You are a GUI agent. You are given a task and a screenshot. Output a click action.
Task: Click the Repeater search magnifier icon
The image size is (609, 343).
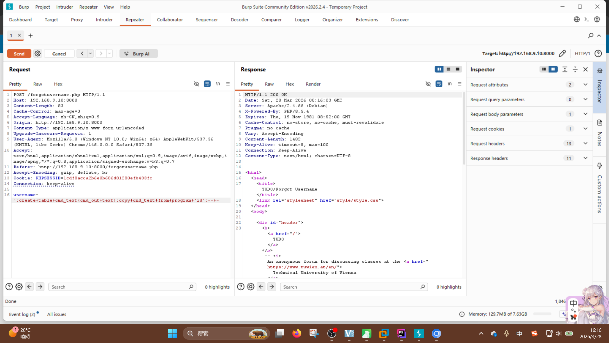click(590, 36)
